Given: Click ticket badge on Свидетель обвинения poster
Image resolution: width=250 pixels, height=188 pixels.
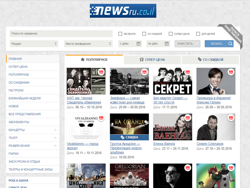Looking at the screenshot, I should 101,72.
